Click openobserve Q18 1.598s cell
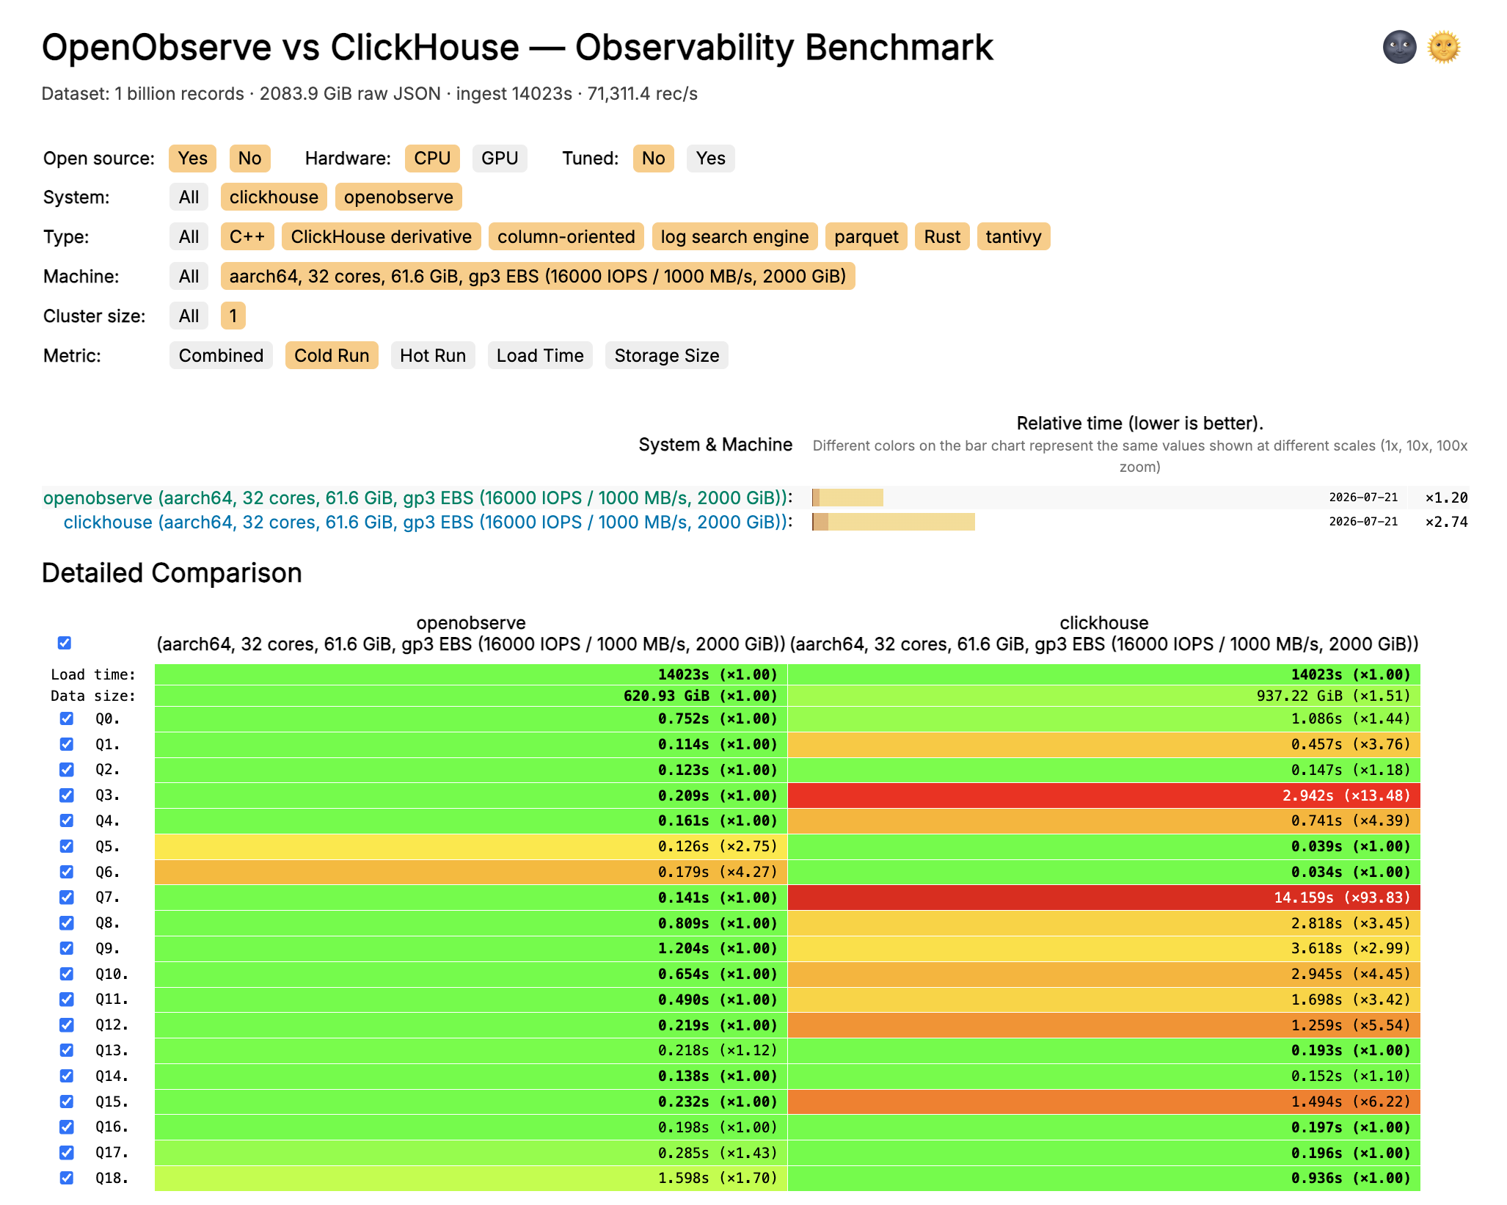The width and height of the screenshot is (1507, 1205). (471, 1178)
